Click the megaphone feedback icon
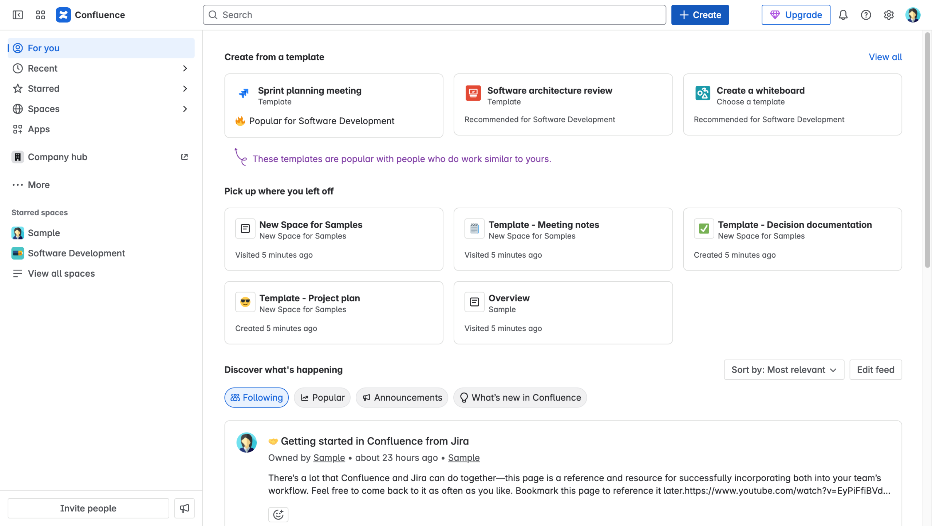932x526 pixels. coord(184,508)
